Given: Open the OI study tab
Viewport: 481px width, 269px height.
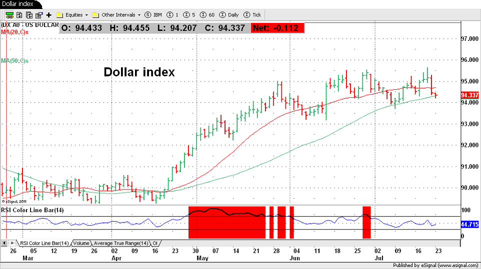Looking at the screenshot, I should (155, 243).
